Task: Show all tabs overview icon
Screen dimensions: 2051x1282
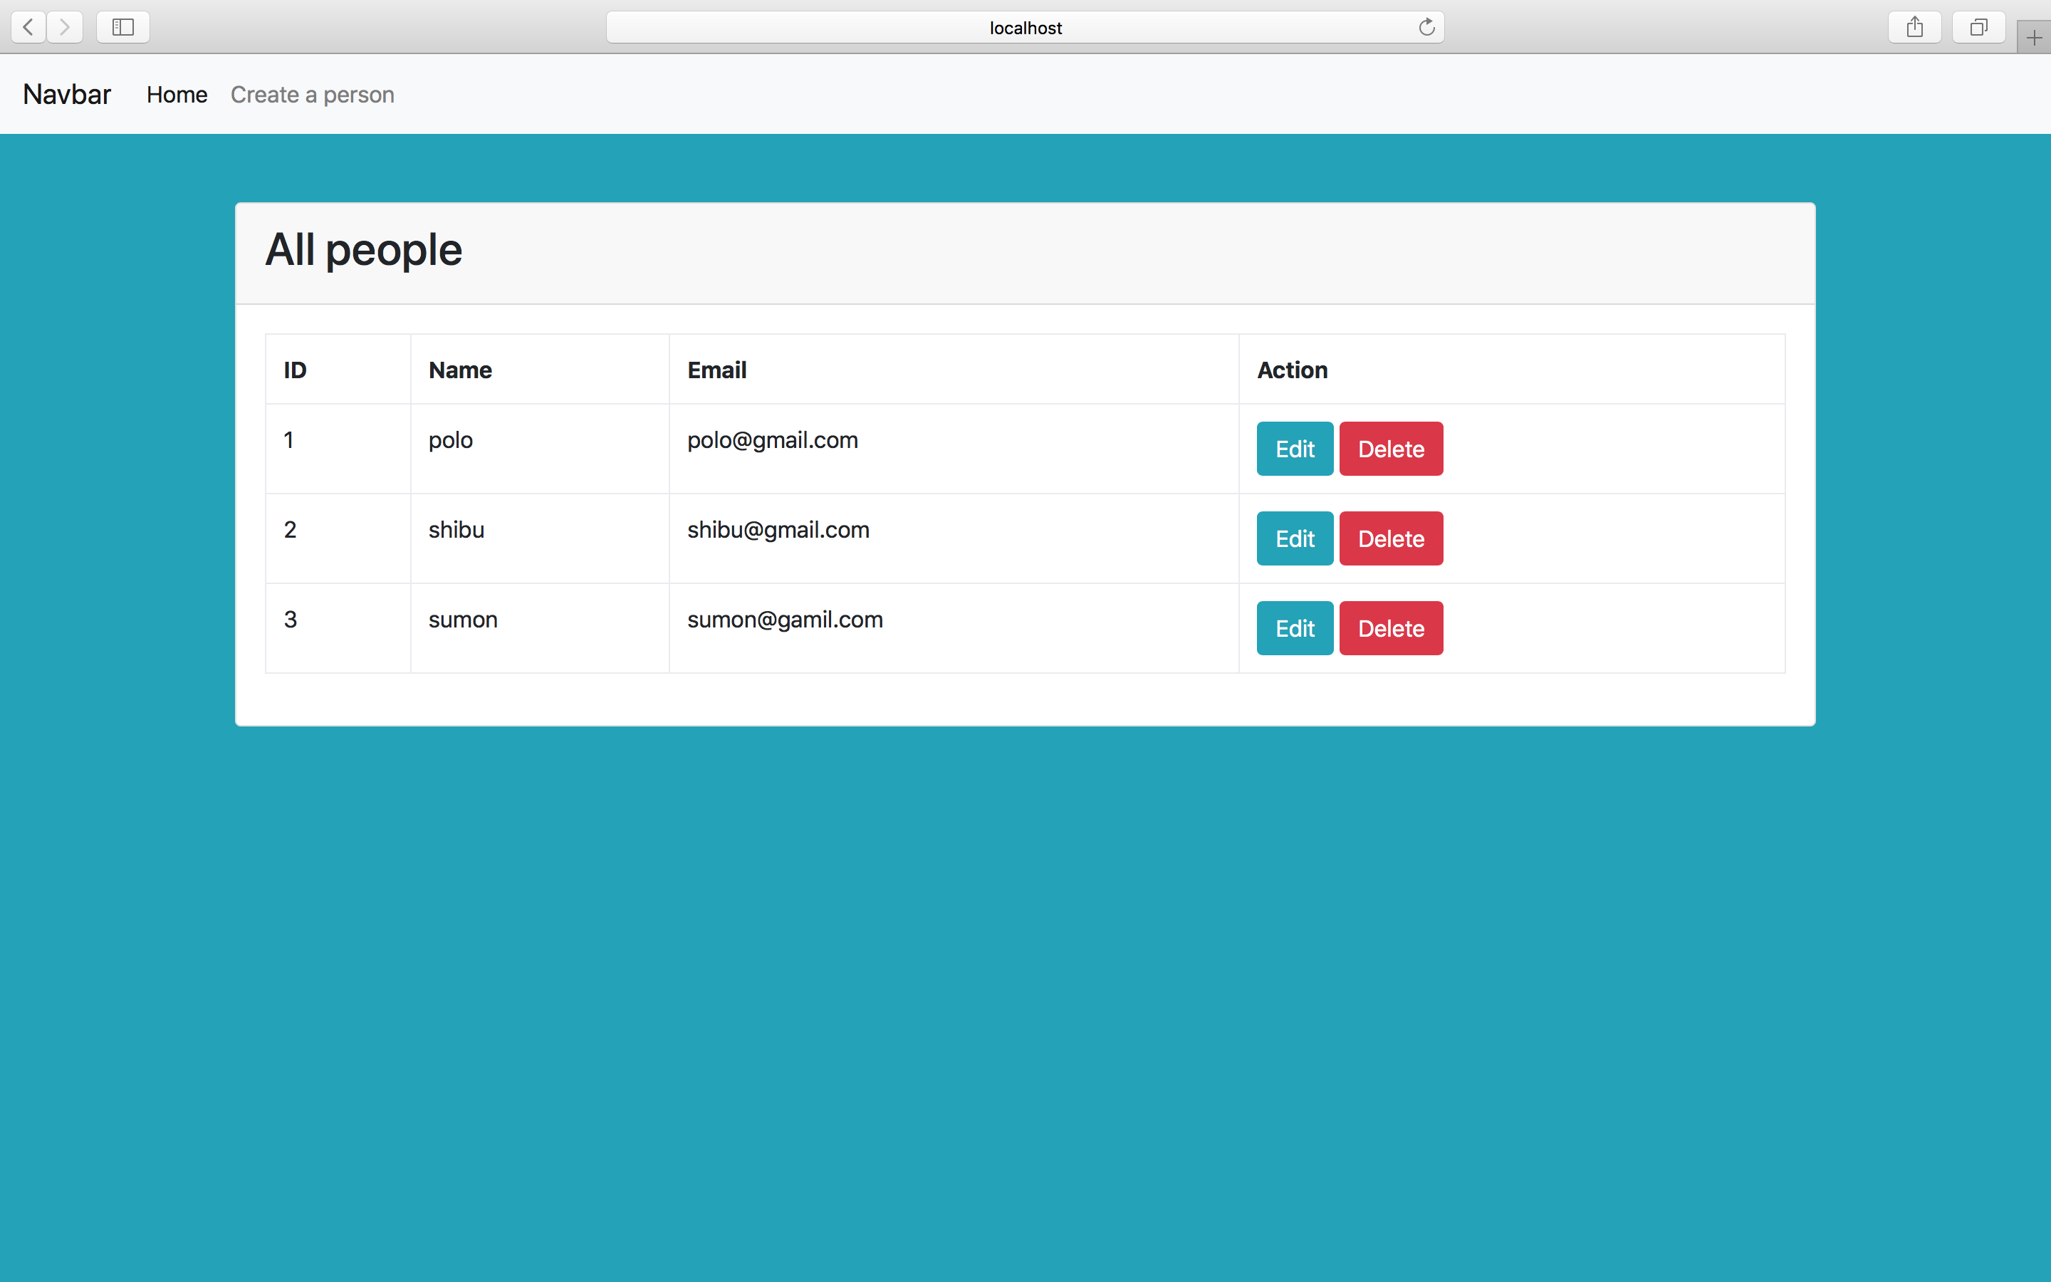Action: tap(1978, 27)
